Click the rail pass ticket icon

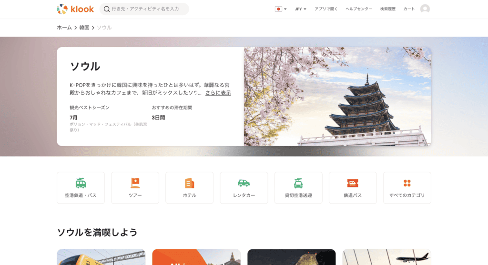tap(353, 183)
